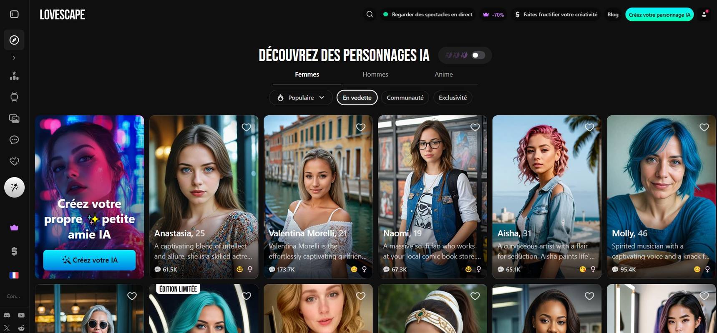Click the compass explore icon in sidebar
This screenshot has width=717, height=333.
point(14,40)
